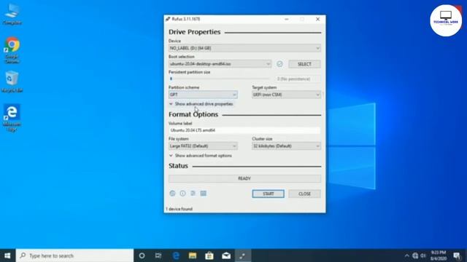Open the notification center icon

pos(457,255)
